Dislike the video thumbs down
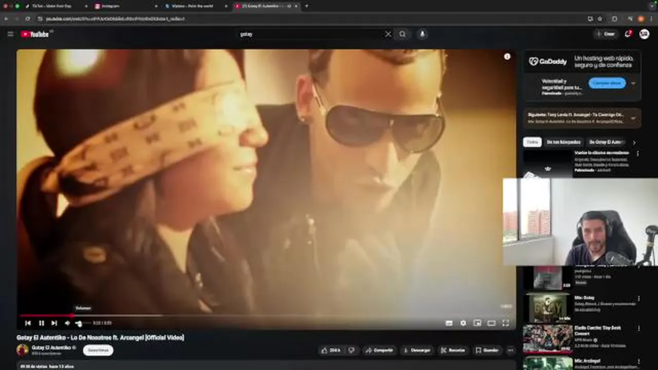This screenshot has height=370, width=658. click(x=352, y=350)
